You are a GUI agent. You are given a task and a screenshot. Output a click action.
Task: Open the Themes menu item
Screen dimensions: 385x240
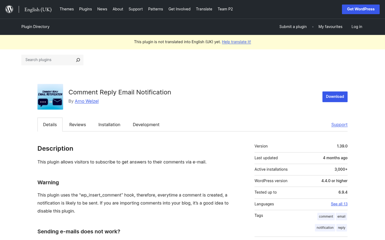(x=66, y=9)
